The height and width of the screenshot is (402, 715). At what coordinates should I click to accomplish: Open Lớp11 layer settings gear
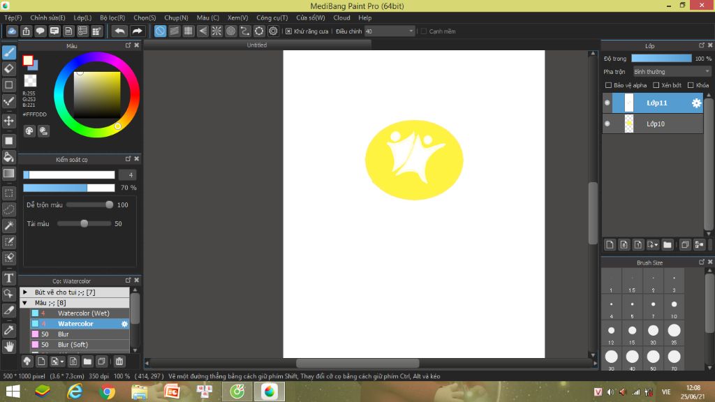(x=696, y=103)
